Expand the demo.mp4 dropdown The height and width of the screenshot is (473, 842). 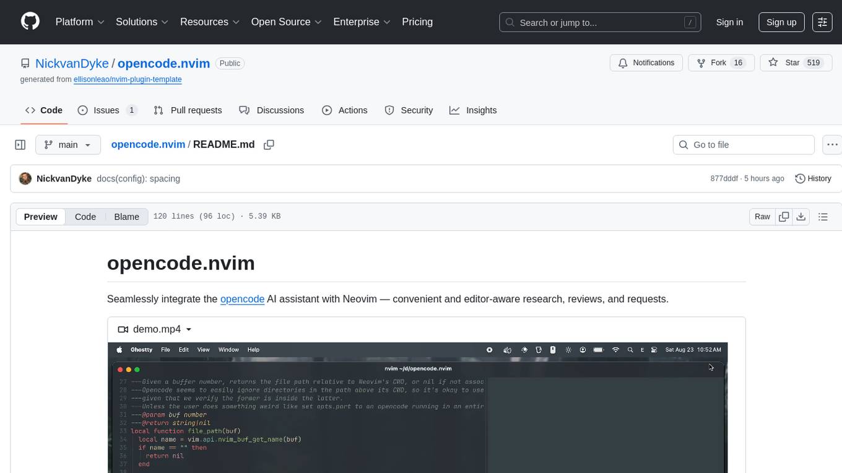tap(155, 329)
